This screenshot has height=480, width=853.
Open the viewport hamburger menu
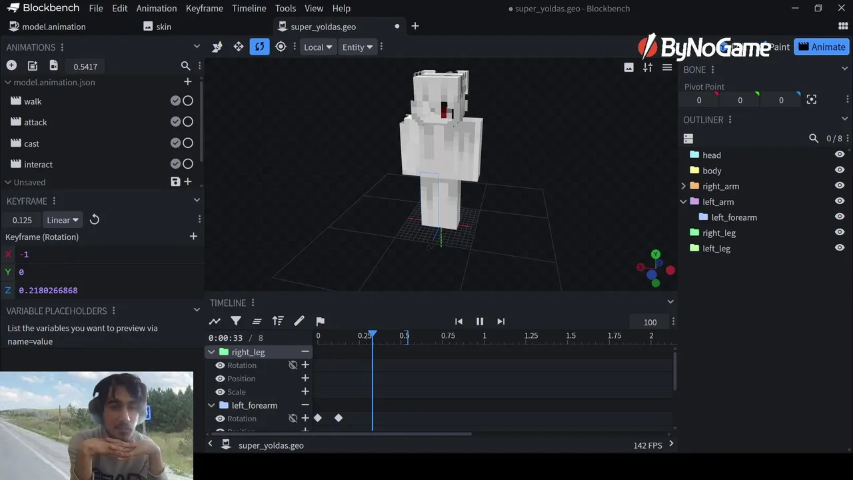point(666,67)
